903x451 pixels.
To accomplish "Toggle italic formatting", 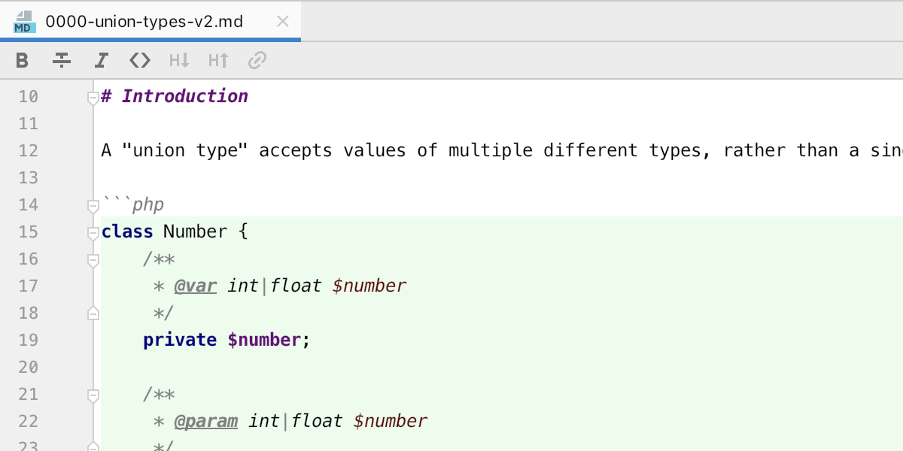I will pyautogui.click(x=100, y=60).
